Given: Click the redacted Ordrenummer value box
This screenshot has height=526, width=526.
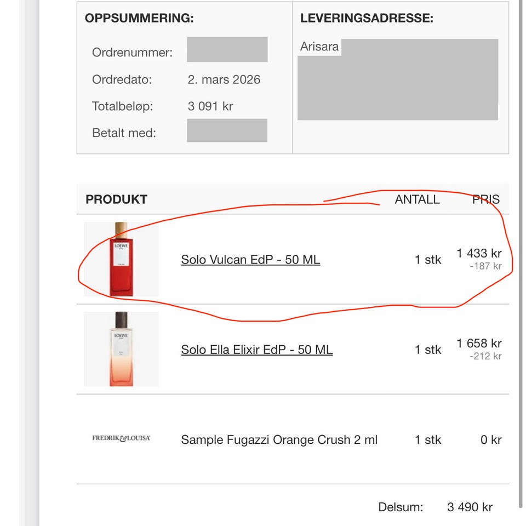Looking at the screenshot, I should [x=227, y=49].
